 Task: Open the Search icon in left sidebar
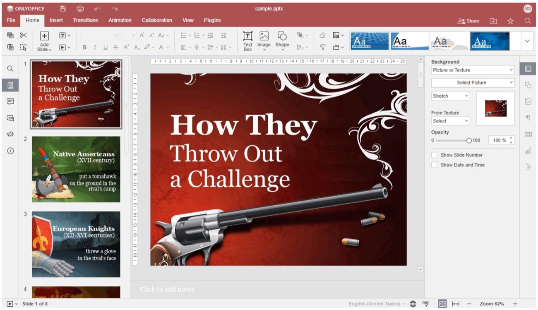pyautogui.click(x=10, y=69)
